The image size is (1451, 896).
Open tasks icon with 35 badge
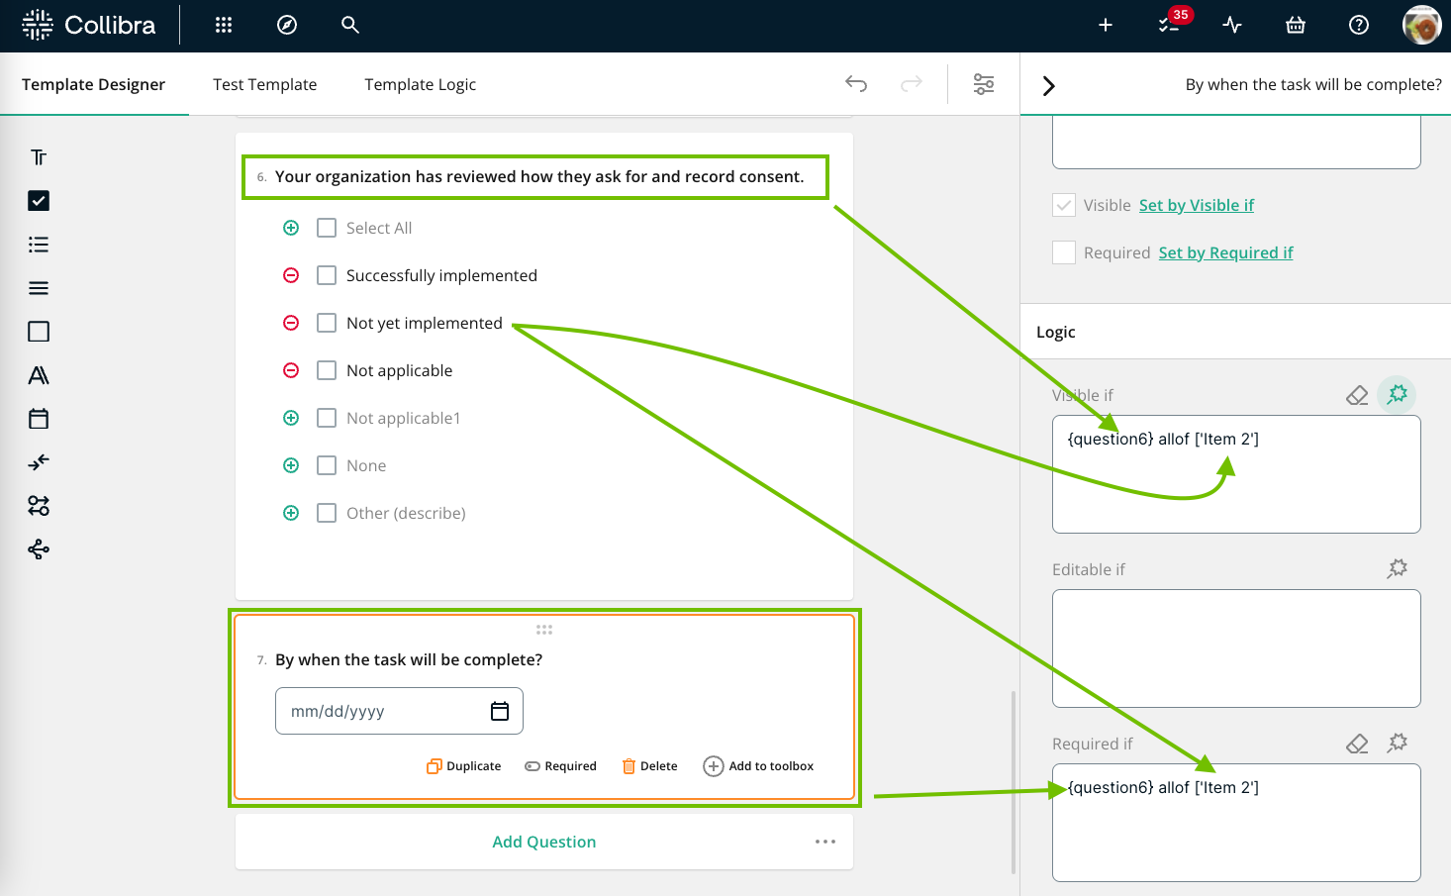(x=1169, y=25)
